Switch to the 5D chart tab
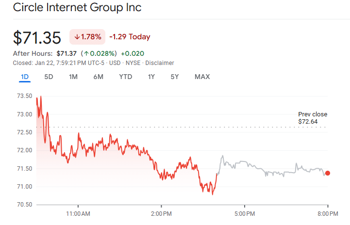The height and width of the screenshot is (225, 350). click(x=49, y=77)
